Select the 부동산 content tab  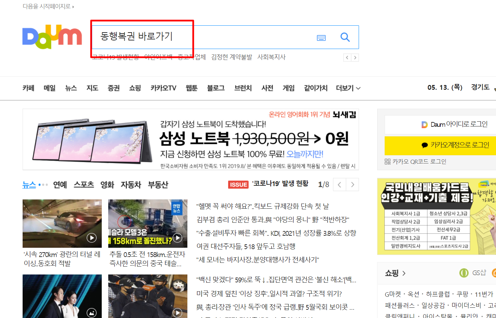pos(158,185)
